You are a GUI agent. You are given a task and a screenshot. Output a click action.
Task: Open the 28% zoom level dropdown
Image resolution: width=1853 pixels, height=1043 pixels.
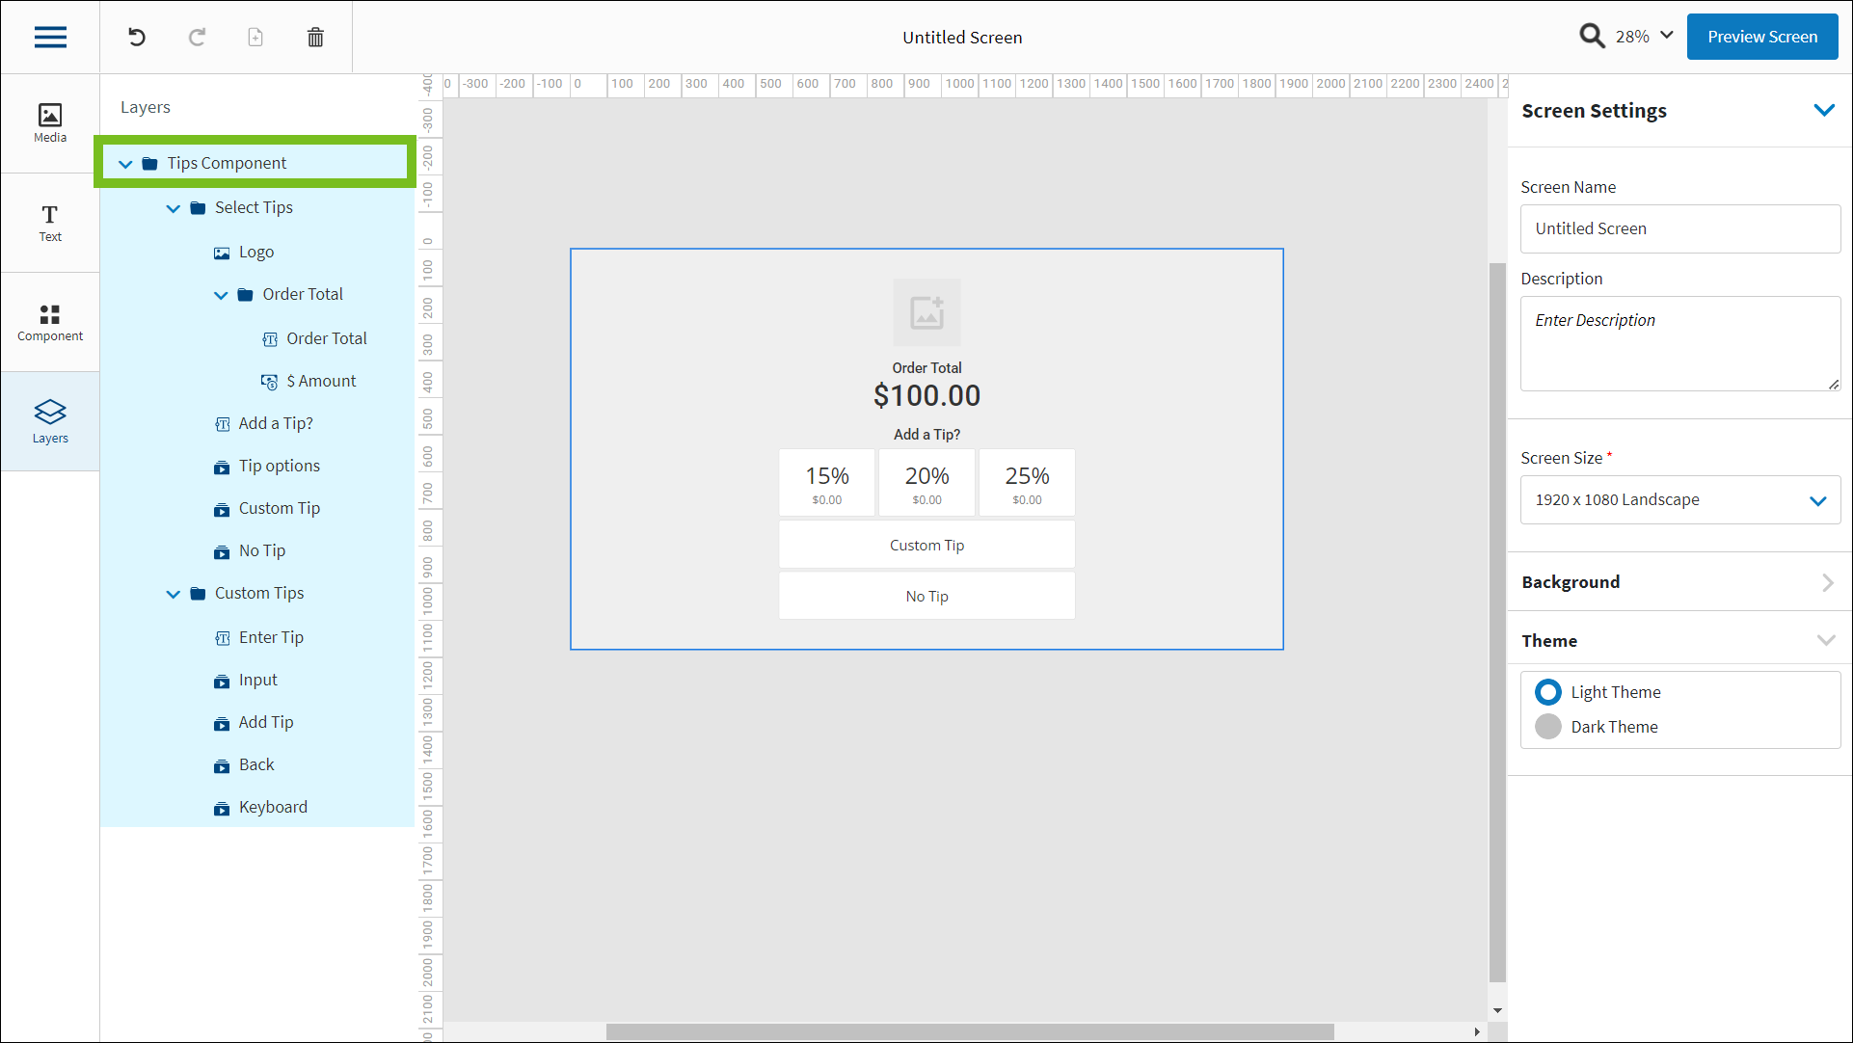click(x=1645, y=37)
